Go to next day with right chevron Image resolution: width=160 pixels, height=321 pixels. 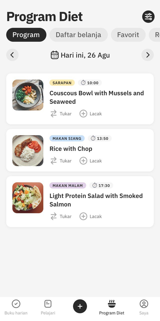148,55
